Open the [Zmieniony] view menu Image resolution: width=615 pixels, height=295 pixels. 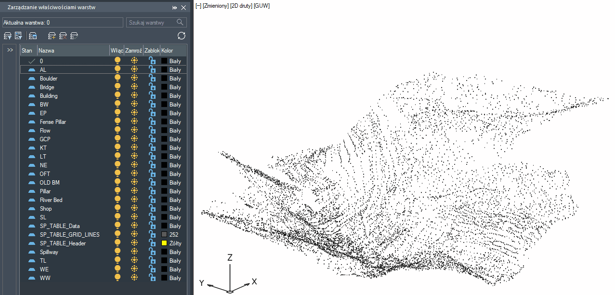215,6
